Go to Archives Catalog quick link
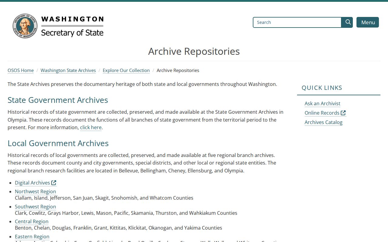The width and height of the screenshot is (388, 242). [323, 122]
